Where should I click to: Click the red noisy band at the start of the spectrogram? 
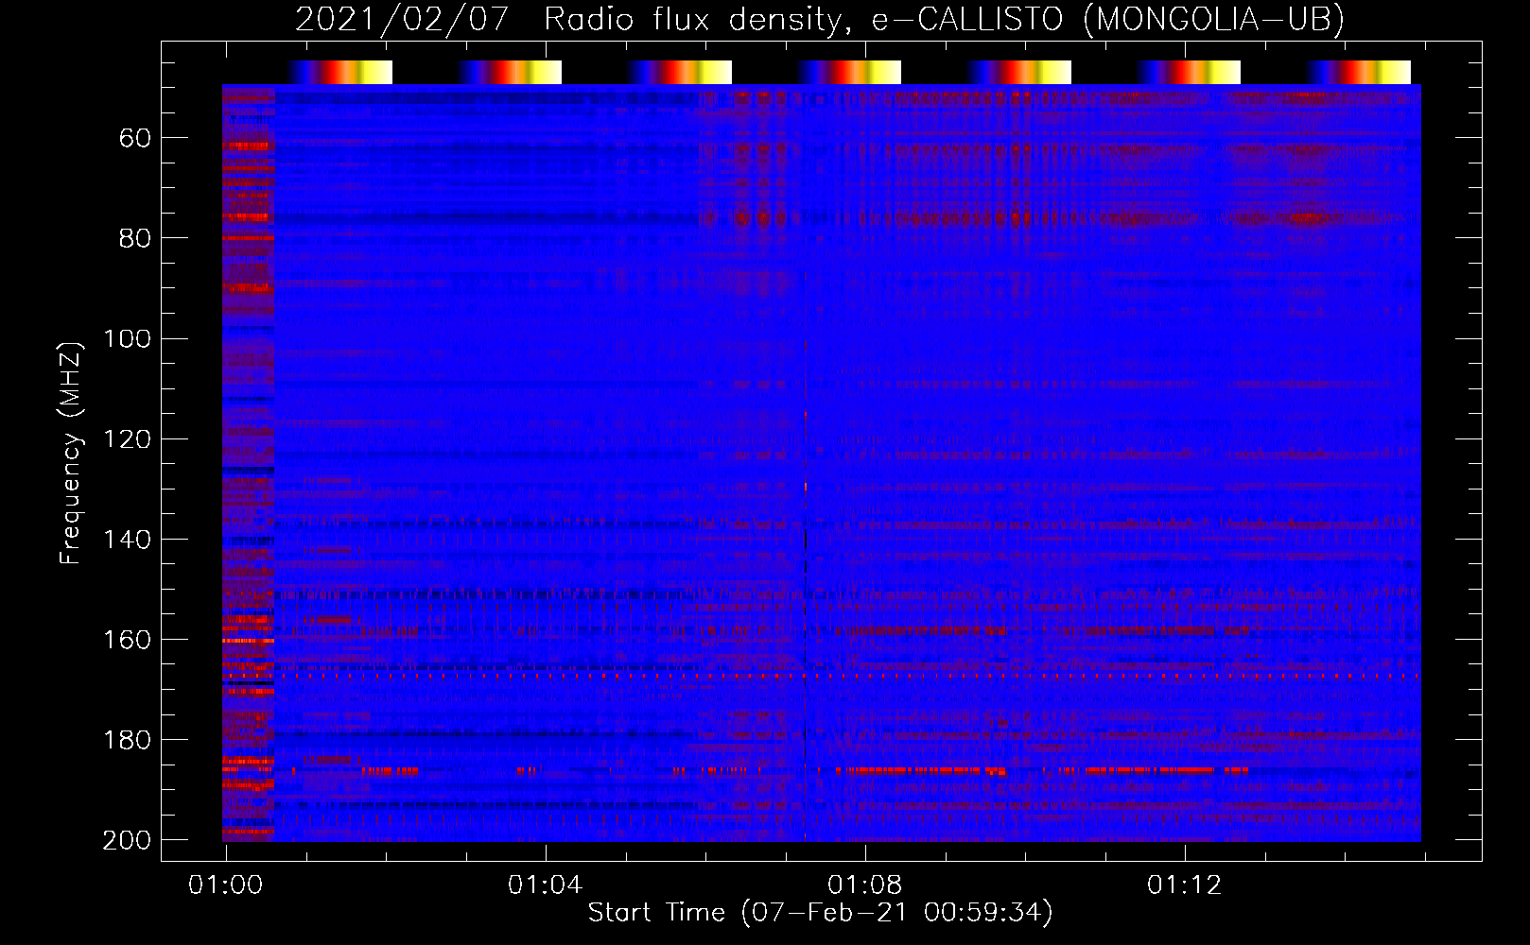point(248,463)
